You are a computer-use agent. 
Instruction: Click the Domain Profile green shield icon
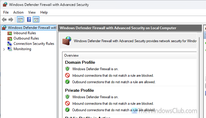click(x=67, y=69)
